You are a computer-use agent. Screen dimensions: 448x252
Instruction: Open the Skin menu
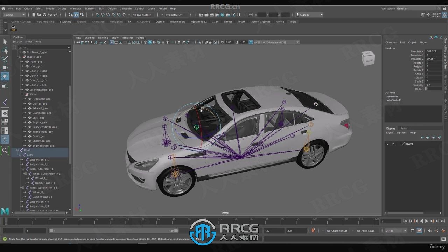pos(101,8)
